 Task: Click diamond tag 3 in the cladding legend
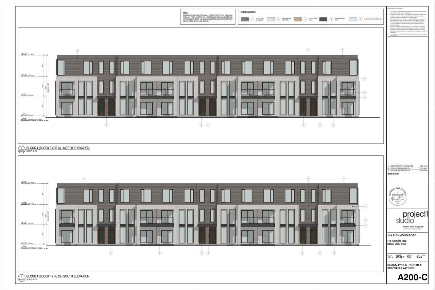305,19
